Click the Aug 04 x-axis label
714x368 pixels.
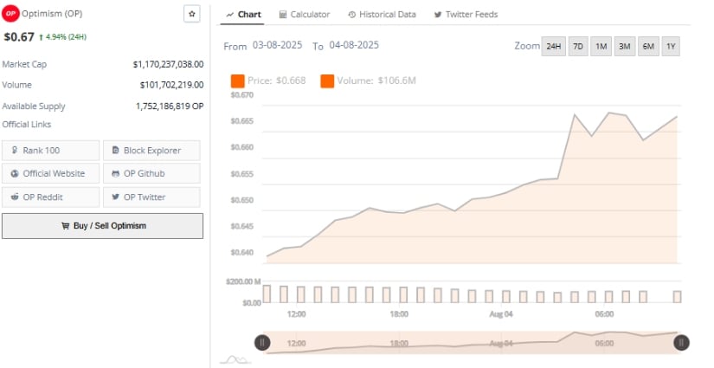[501, 314]
